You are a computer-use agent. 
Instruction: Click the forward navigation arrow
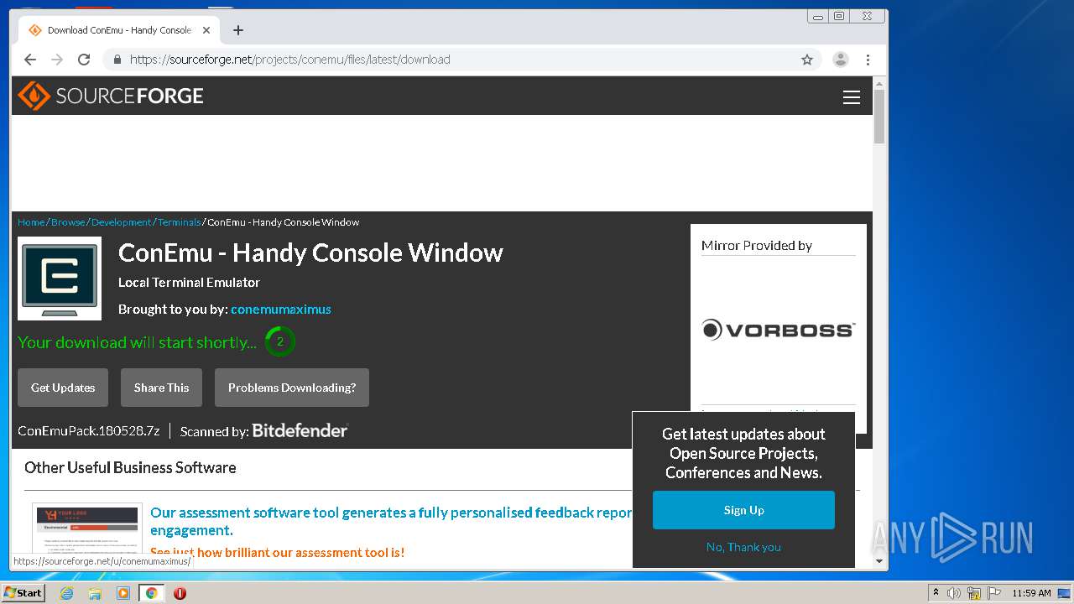[x=57, y=60]
